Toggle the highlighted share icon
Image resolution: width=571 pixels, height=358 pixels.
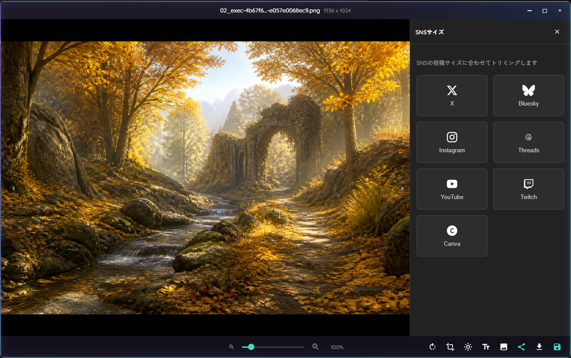tap(522, 347)
